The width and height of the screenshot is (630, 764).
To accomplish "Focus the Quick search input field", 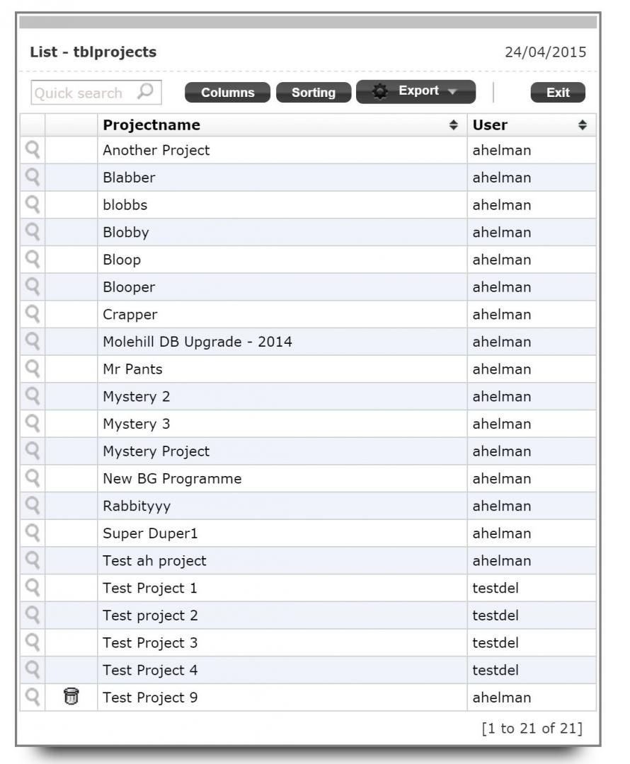I will tap(81, 93).
